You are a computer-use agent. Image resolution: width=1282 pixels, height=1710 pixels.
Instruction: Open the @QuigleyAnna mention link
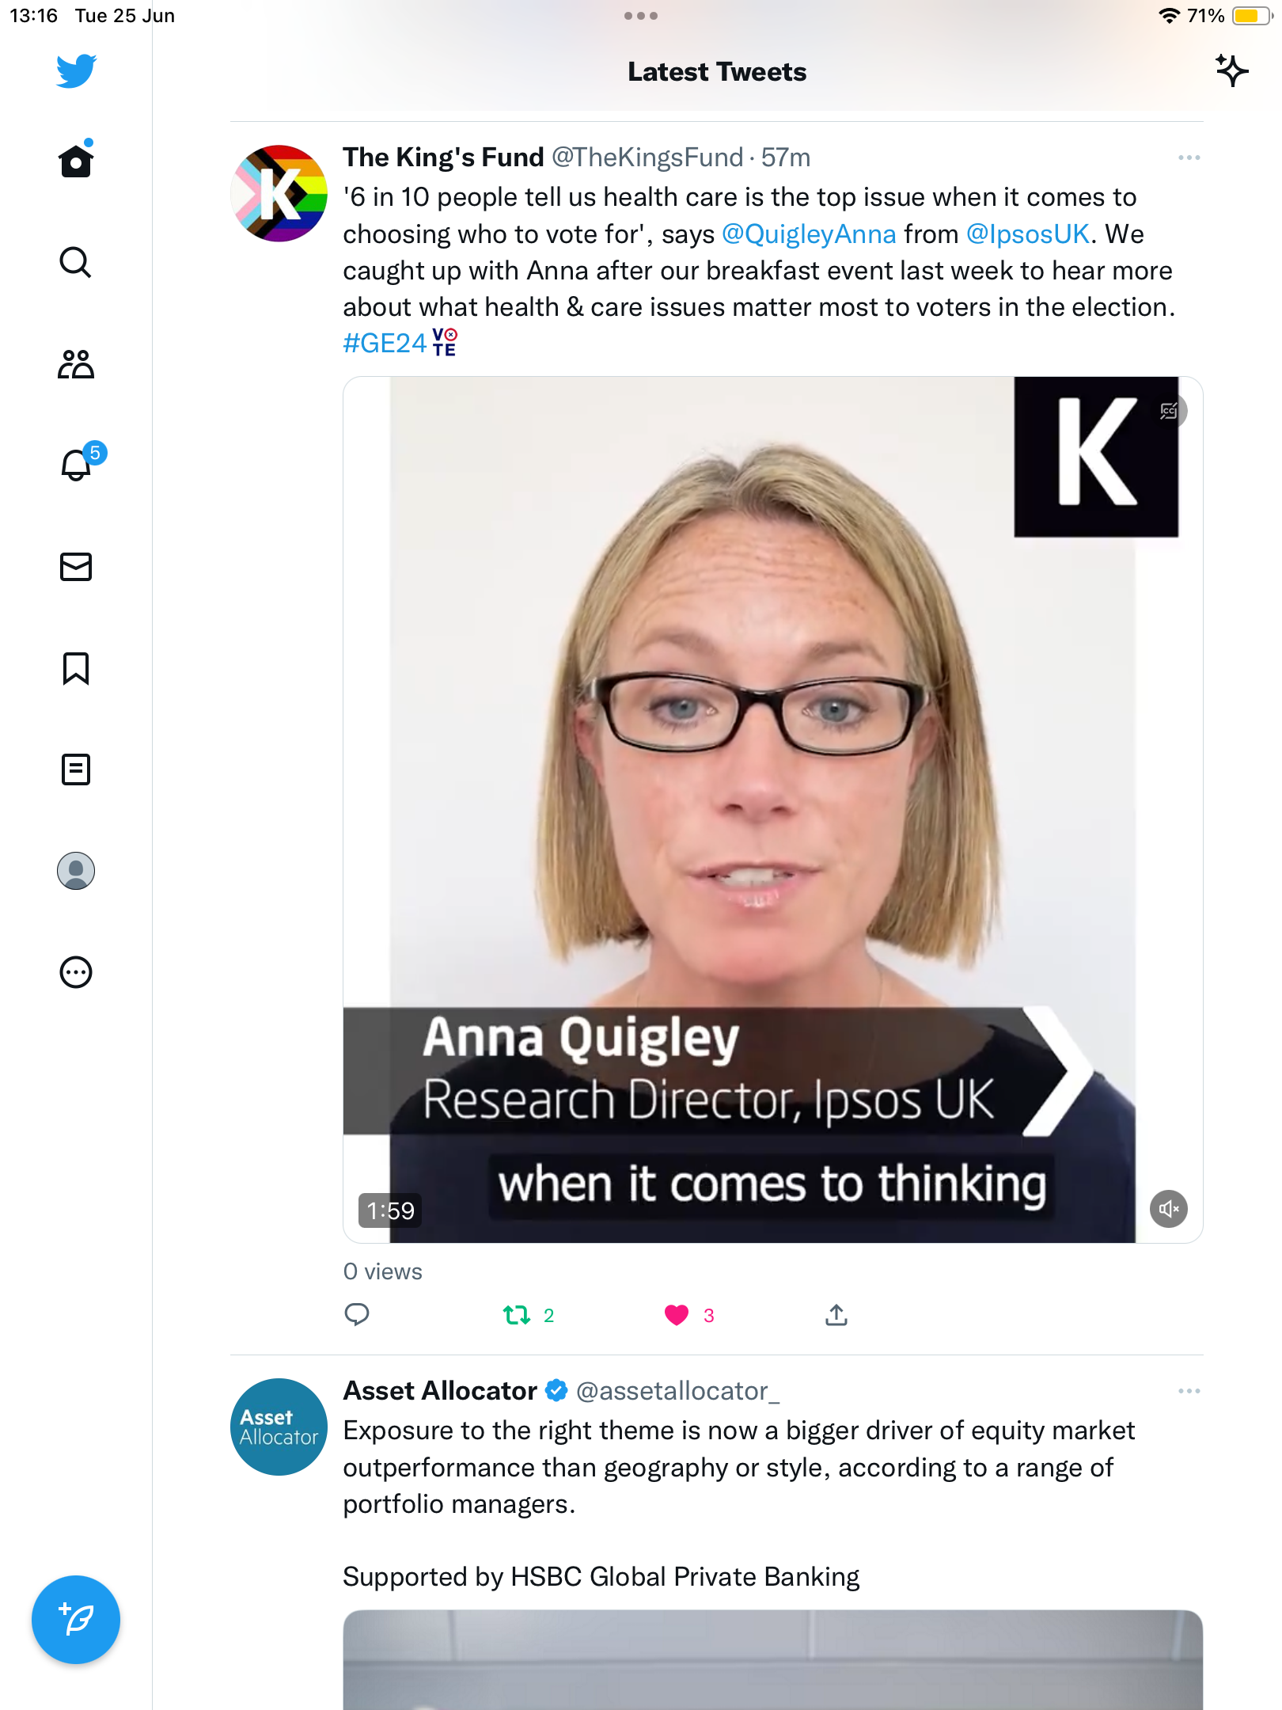coord(809,234)
